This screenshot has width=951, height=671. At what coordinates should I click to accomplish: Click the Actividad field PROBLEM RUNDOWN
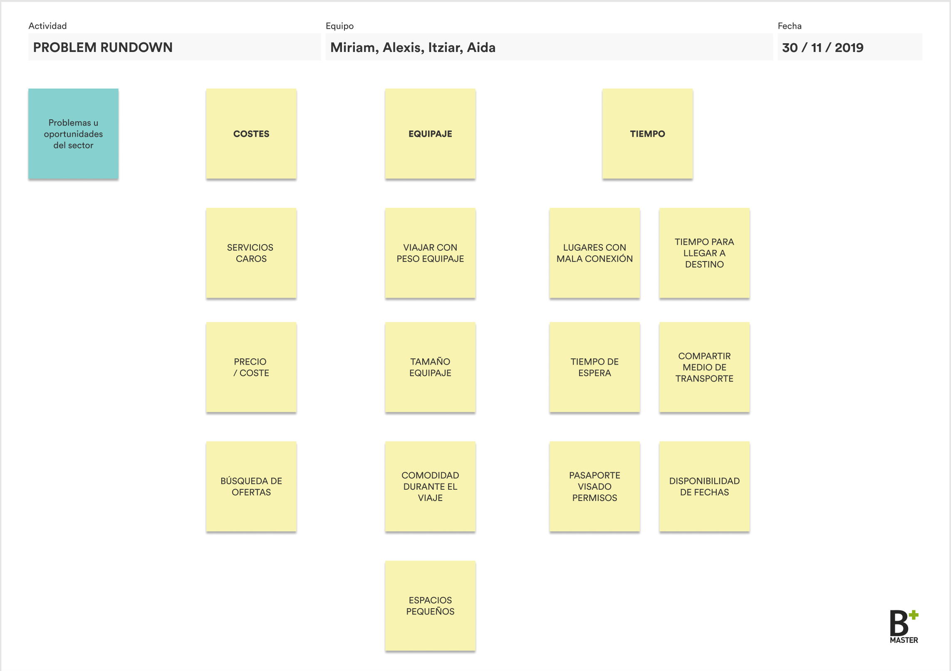point(174,47)
